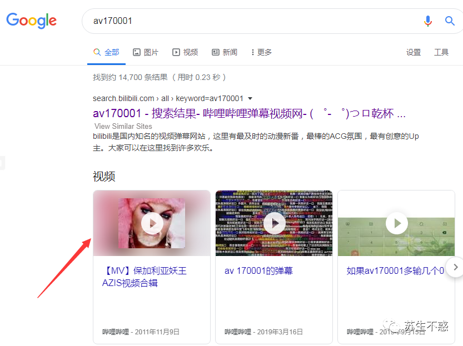Viewport: 463px width, 346px height.
Task: Open the 如果av170001多输几个0 title link
Action: 395,270
